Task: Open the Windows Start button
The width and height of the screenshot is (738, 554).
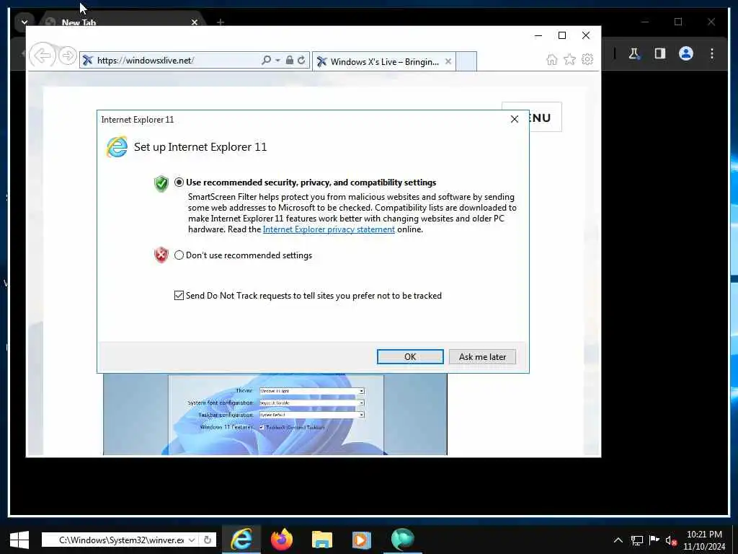Action: 19,540
